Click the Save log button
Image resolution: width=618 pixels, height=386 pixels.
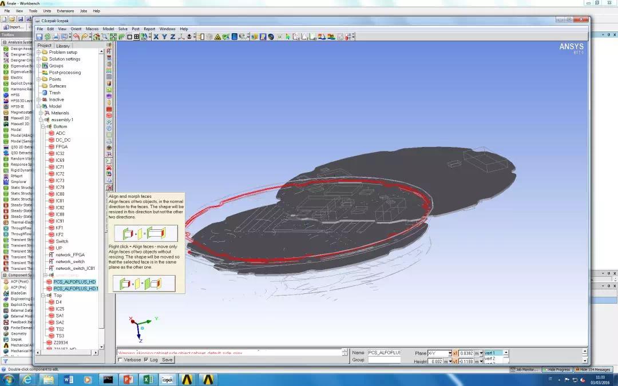click(x=167, y=360)
